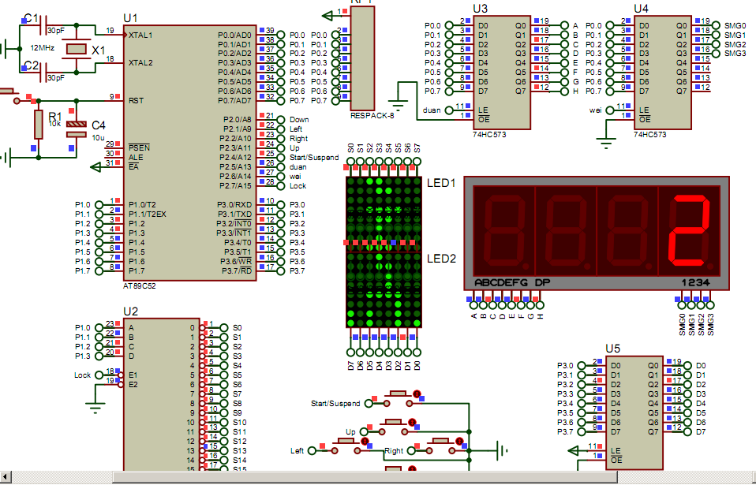Click the P1.1/T2EX pin name on U1
Viewport: 756px width, 485px height.
click(147, 214)
